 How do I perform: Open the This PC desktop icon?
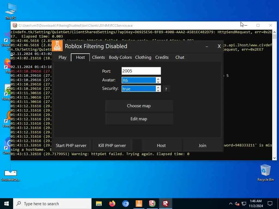tap(11, 11)
